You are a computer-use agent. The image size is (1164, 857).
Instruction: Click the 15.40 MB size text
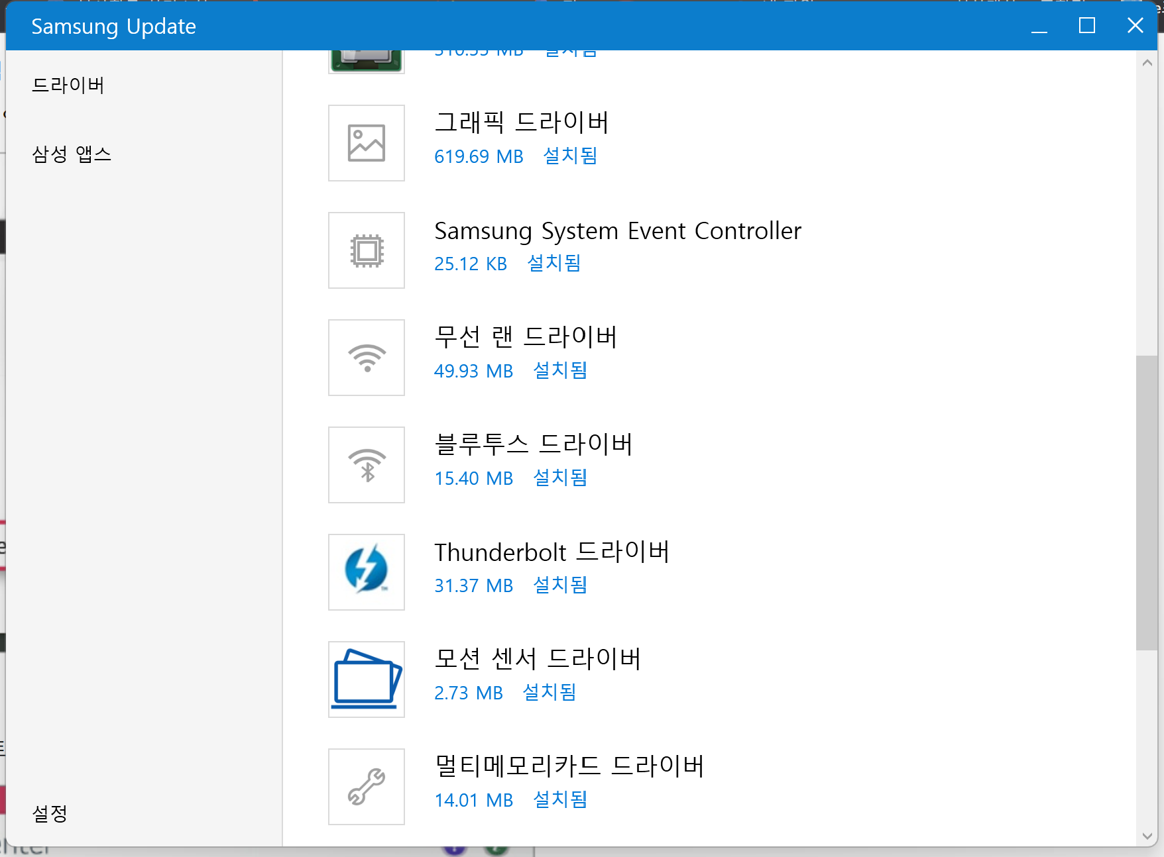(x=473, y=478)
